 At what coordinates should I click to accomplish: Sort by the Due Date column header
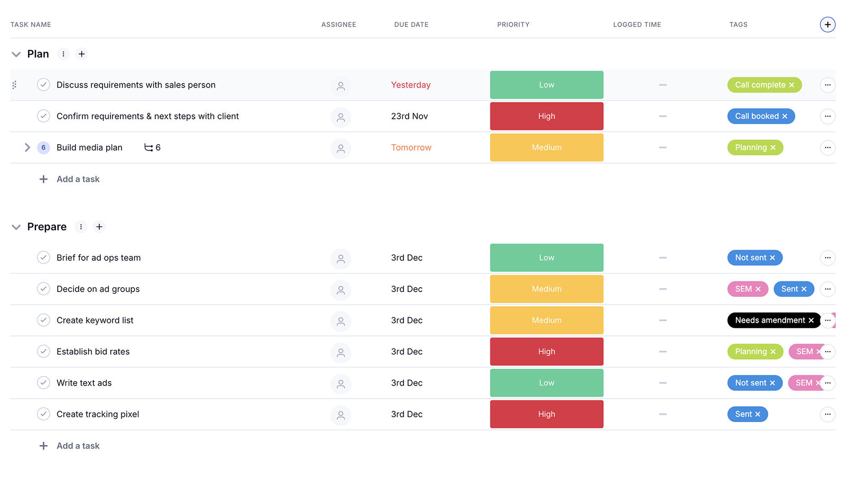click(x=411, y=25)
